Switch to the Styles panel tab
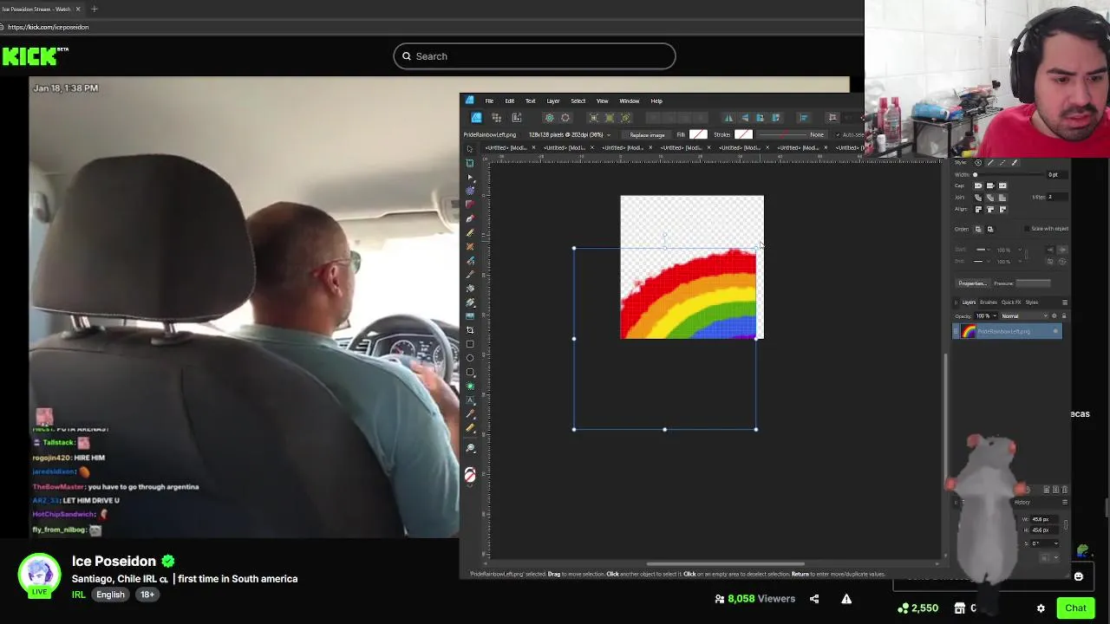The image size is (1110, 624). (x=1032, y=302)
